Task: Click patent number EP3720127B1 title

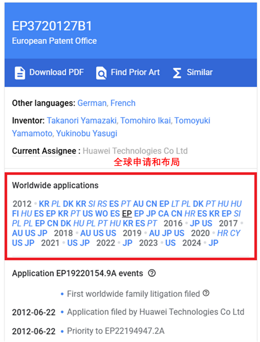Action: coord(52,26)
